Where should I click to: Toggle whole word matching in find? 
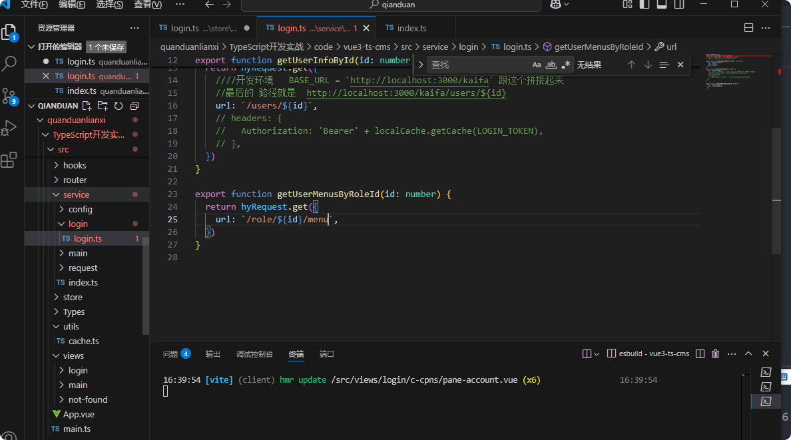551,65
